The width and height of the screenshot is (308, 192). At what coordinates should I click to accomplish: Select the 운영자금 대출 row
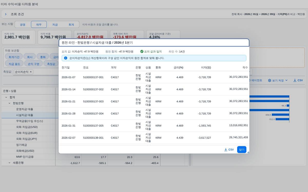(x=28, y=109)
